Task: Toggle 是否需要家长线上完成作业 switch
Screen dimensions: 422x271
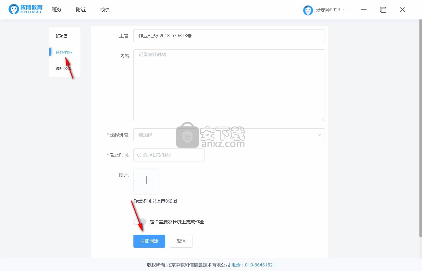Action: click(x=140, y=222)
